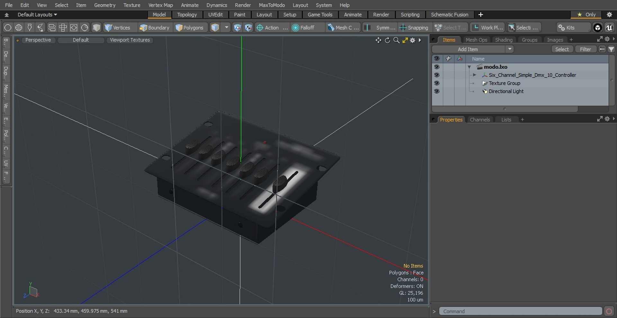Click the viewport zoom magnifier icon
617x318 pixels.
396,40
